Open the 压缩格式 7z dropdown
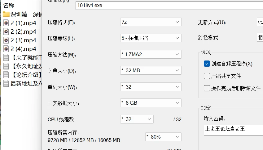263x150 pixels. tap(151, 22)
